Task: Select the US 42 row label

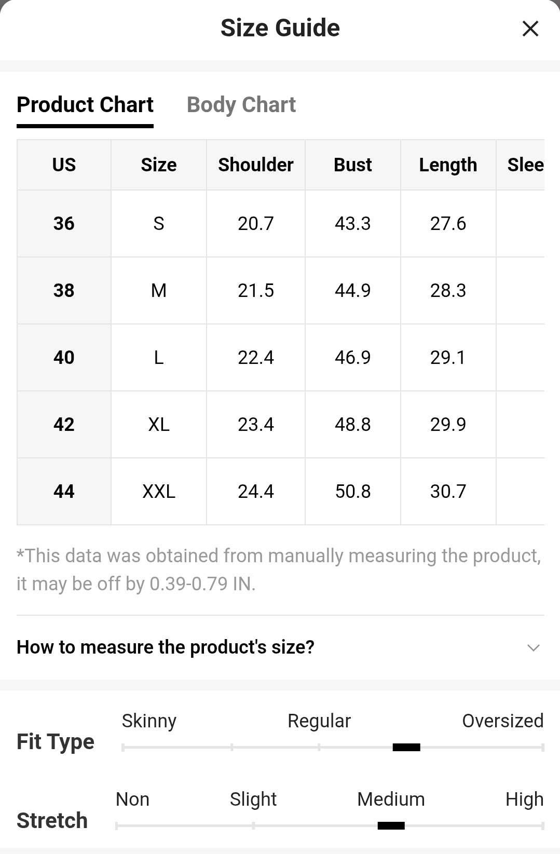Action: (x=64, y=424)
